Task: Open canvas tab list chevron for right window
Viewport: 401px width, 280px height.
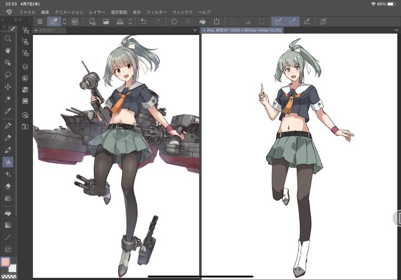Action: (x=397, y=30)
